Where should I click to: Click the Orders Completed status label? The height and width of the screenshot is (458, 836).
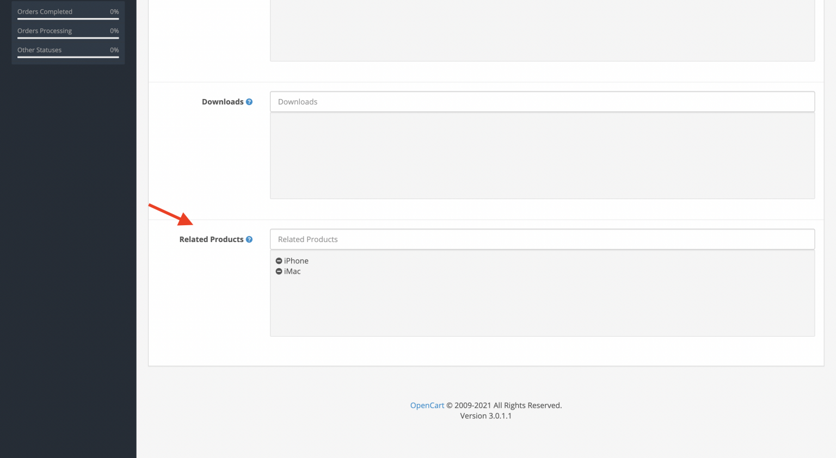(45, 11)
